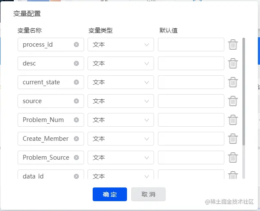Open variable type dropdown for current_state
This screenshot has width=260, height=211.
(121, 82)
